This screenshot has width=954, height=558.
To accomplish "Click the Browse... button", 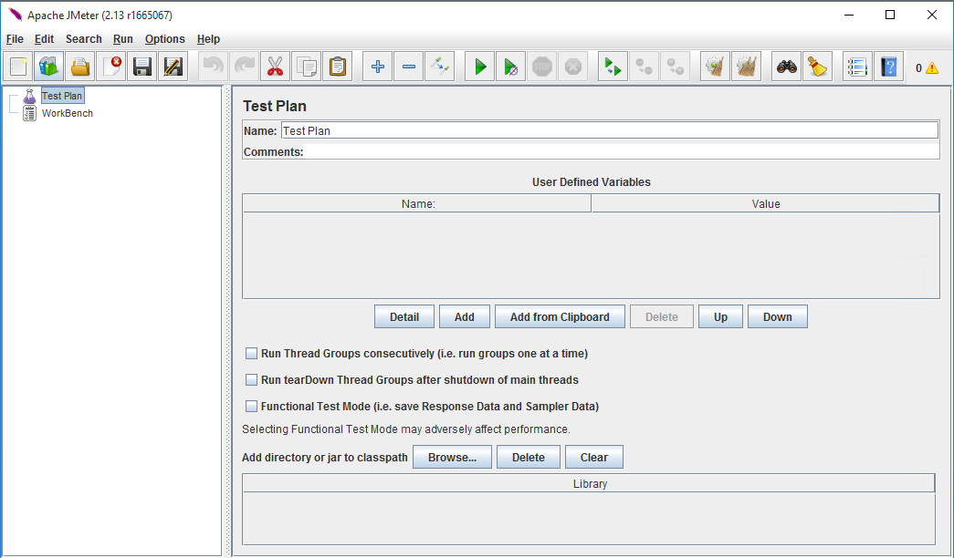I will point(452,457).
